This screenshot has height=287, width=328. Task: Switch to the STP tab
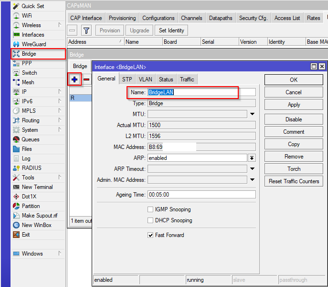point(127,79)
